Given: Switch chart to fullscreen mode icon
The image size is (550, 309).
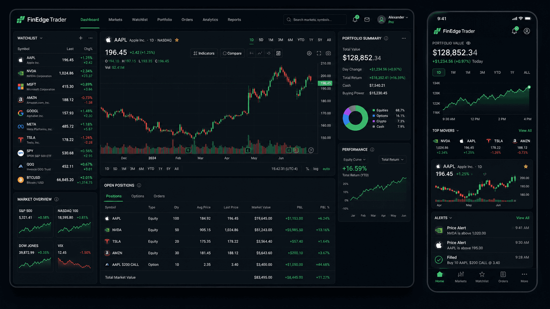Looking at the screenshot, I should (319, 53).
